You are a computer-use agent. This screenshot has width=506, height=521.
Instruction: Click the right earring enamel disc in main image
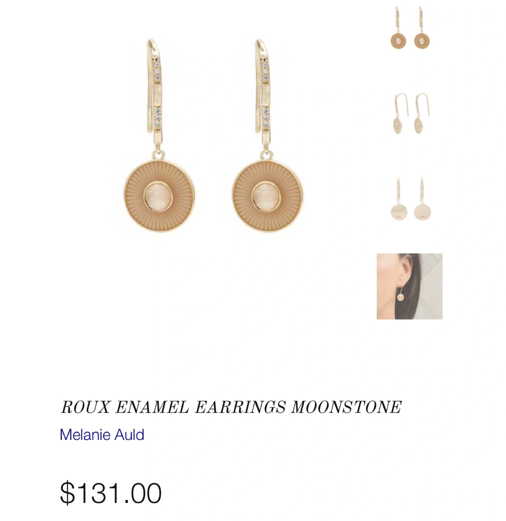(267, 196)
